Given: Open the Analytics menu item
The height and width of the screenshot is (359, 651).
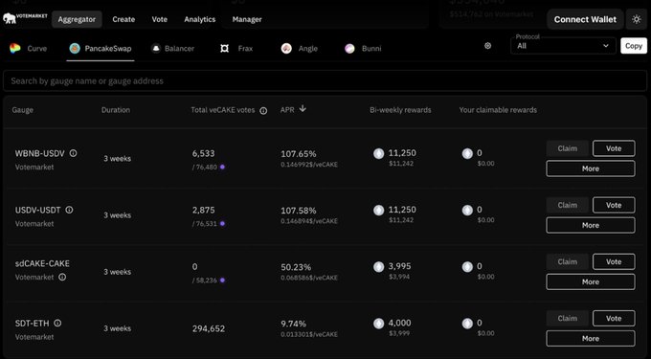Looking at the screenshot, I should click(x=200, y=19).
